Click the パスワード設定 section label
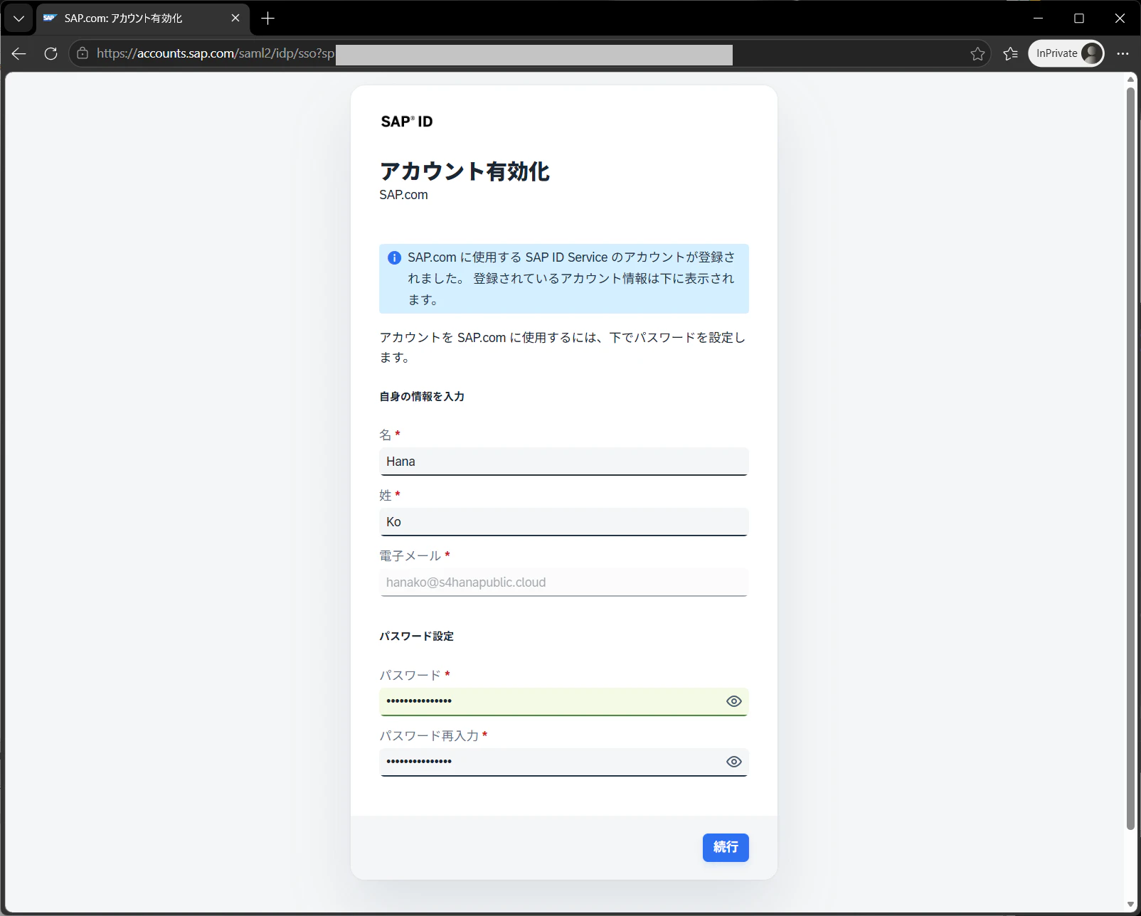This screenshot has width=1141, height=916. (x=416, y=637)
